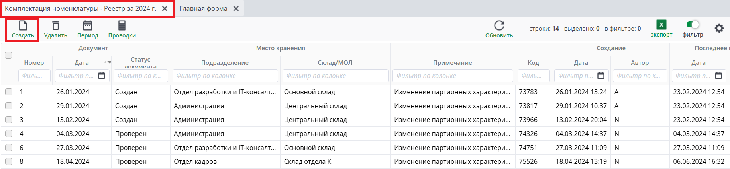Viewport: 730px width, 169px height.
Task: Select checkbox for row number 8
Action: coord(9,161)
